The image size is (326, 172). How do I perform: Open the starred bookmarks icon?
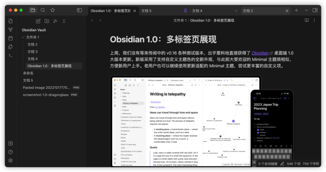pos(53,10)
